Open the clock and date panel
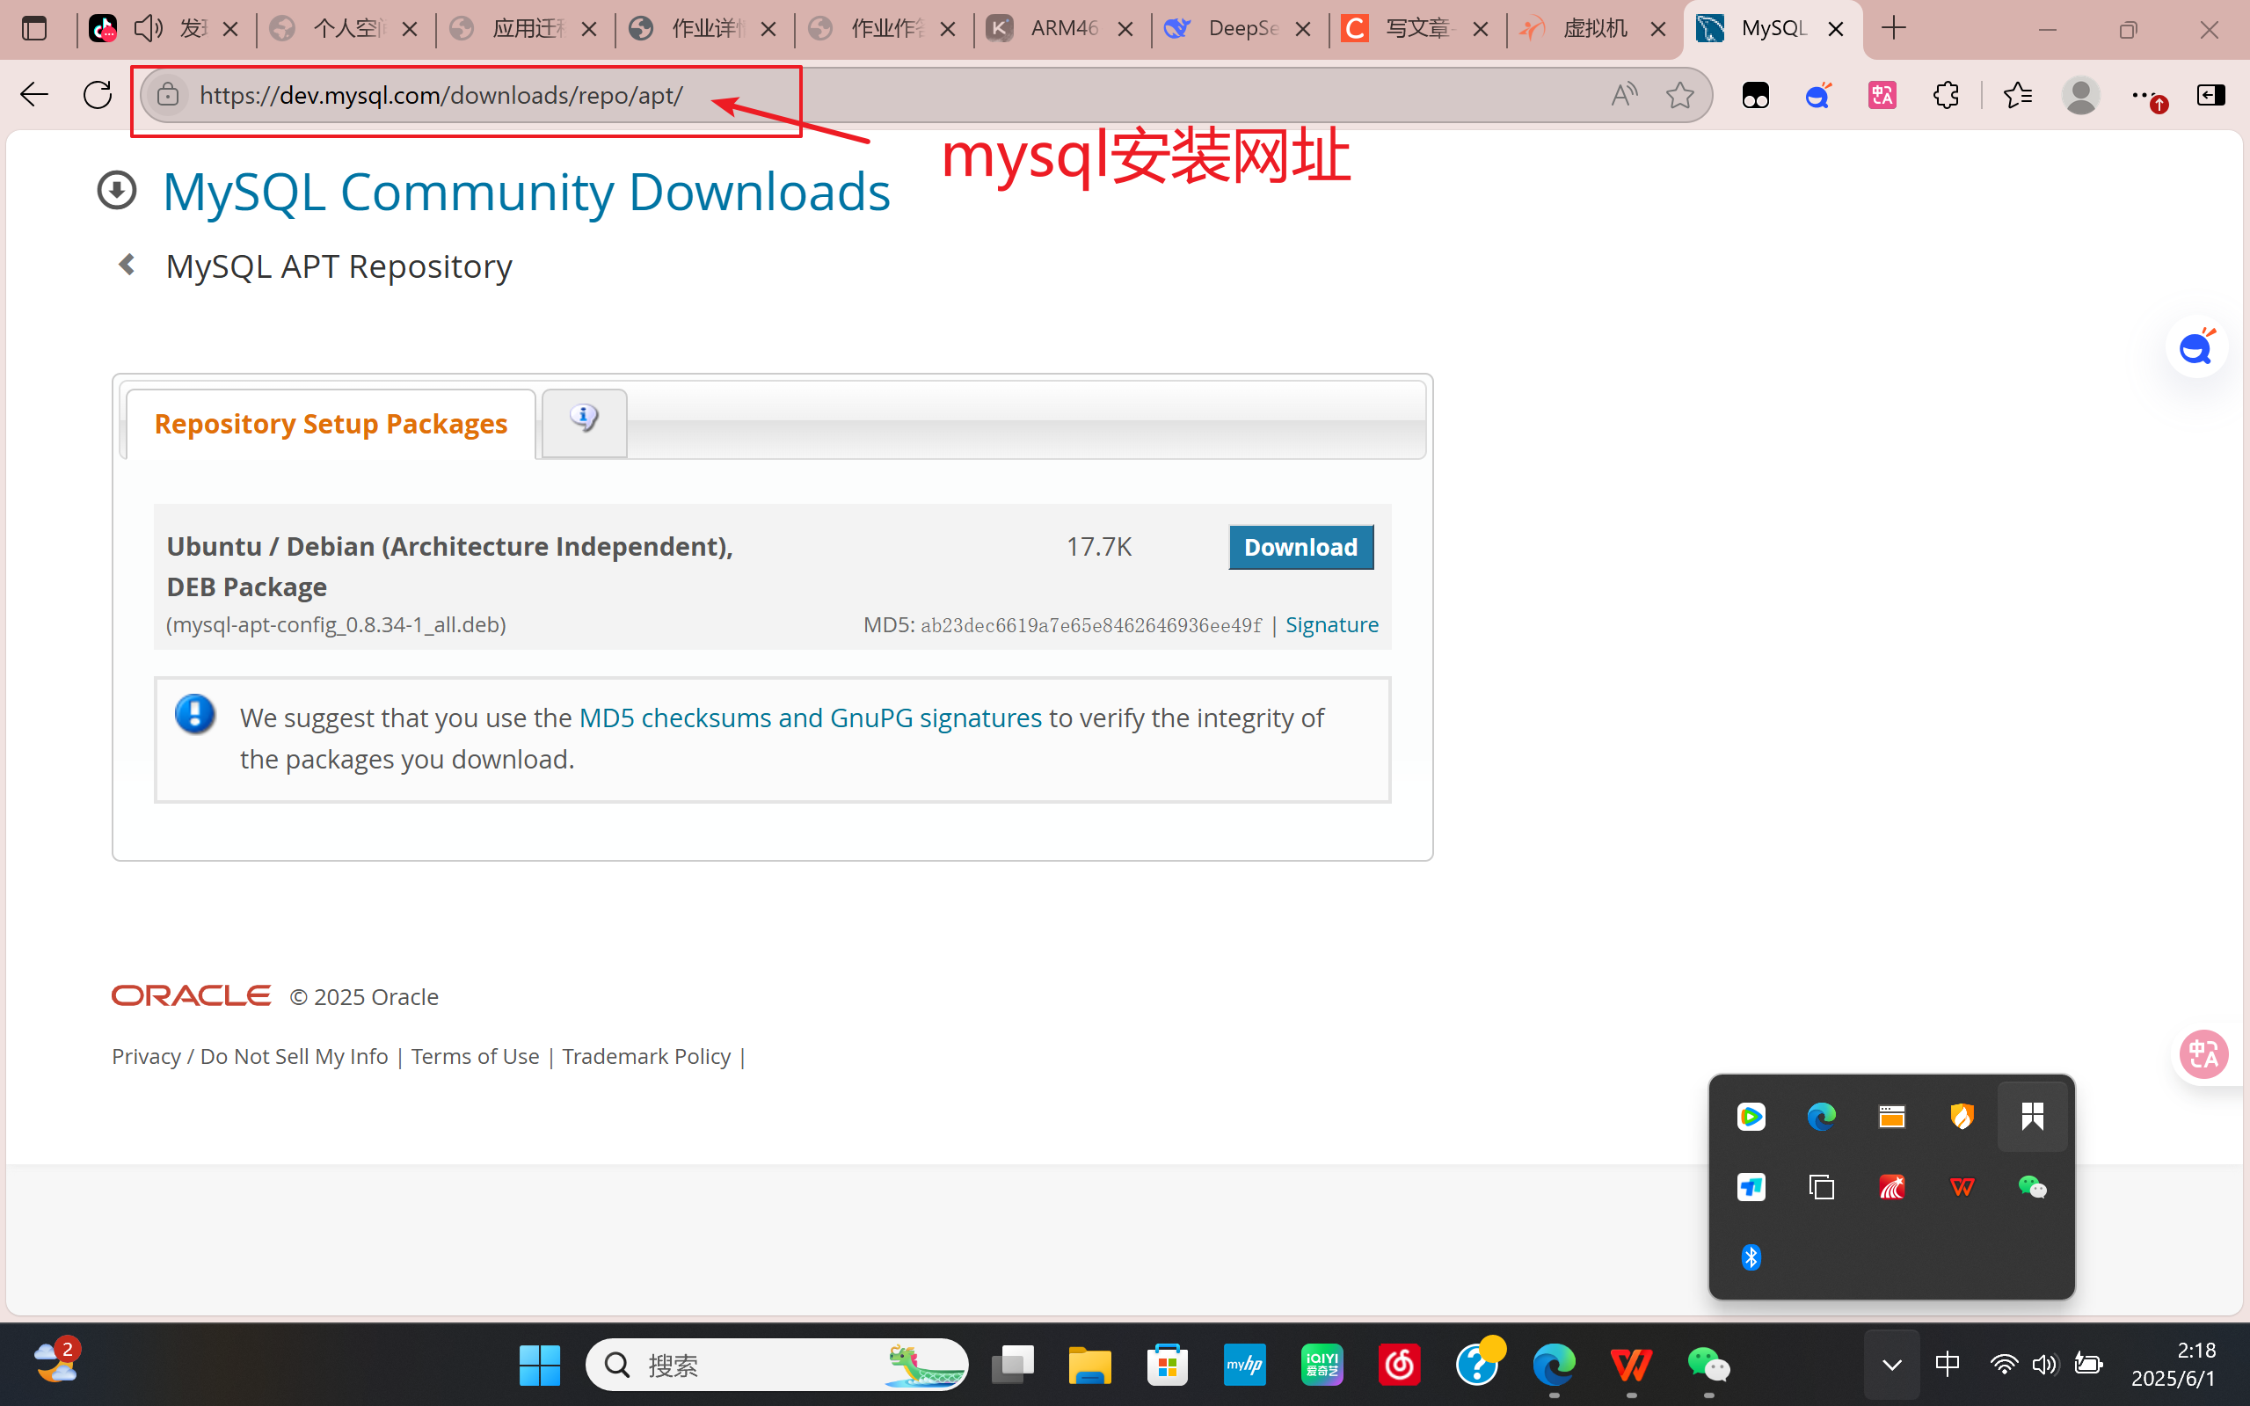Screen dimensions: 2250x1406 click(x=2174, y=1364)
